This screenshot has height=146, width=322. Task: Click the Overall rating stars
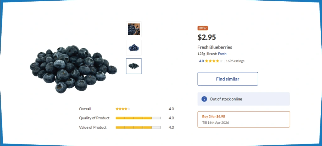pos(123,109)
